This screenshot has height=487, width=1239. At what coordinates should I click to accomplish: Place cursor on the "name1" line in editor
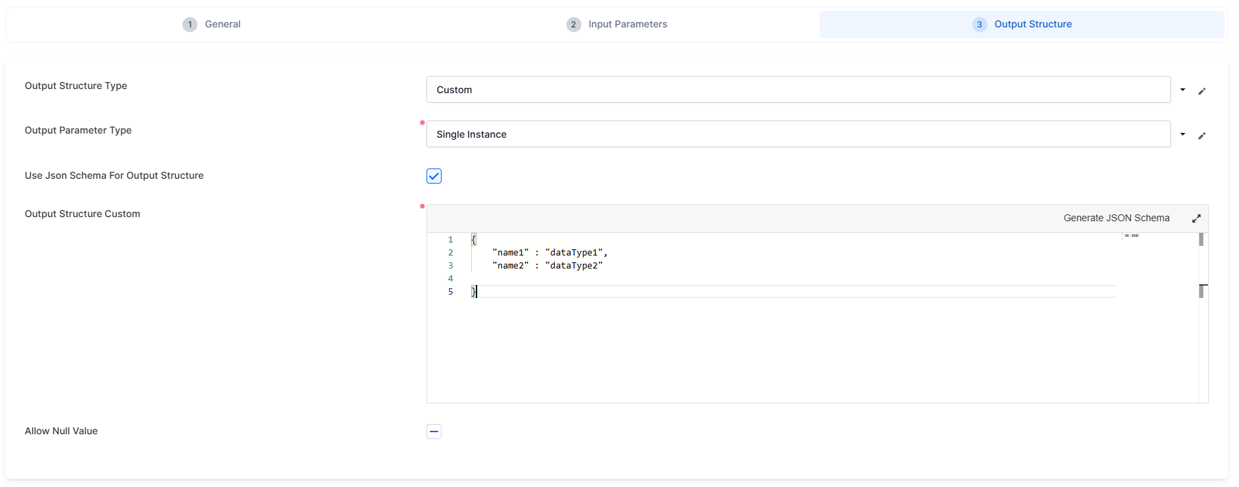(x=549, y=253)
